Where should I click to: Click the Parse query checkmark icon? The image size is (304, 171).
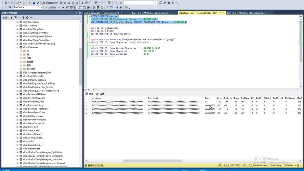coord(64,7)
